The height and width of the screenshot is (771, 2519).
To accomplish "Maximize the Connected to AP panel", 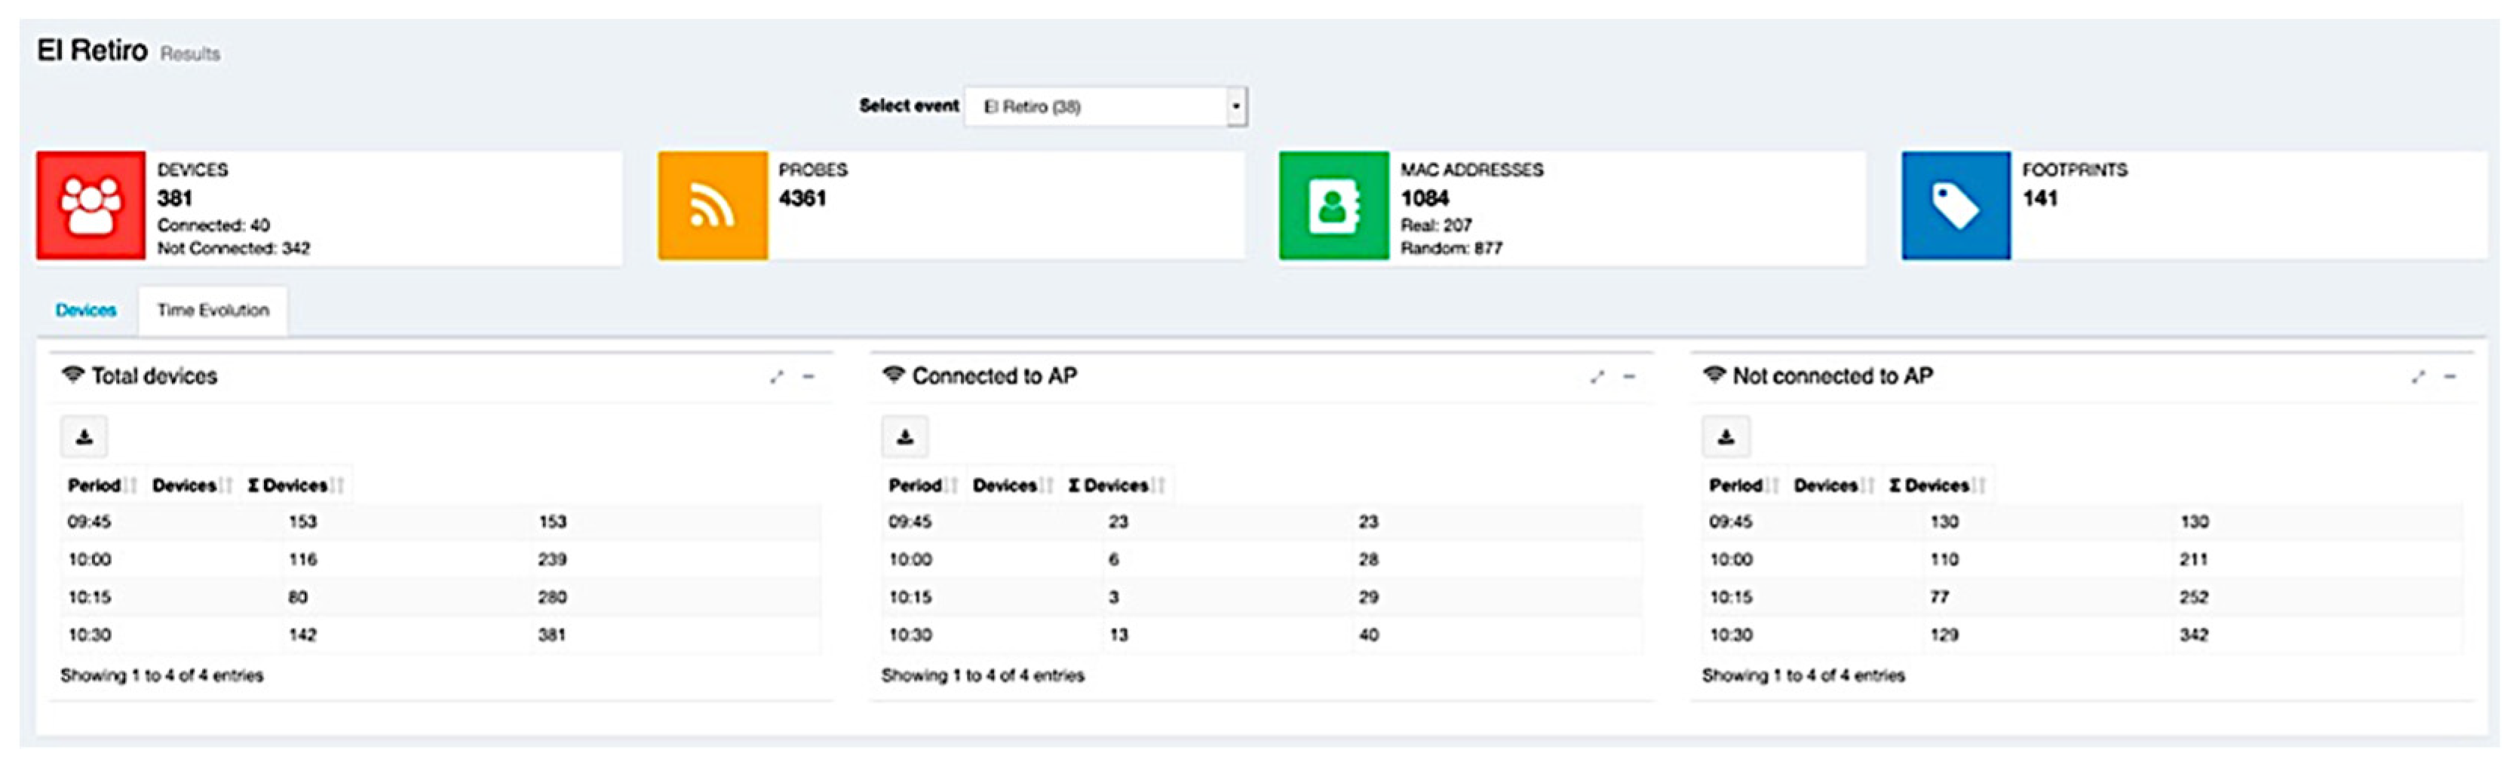I will 1597,377.
